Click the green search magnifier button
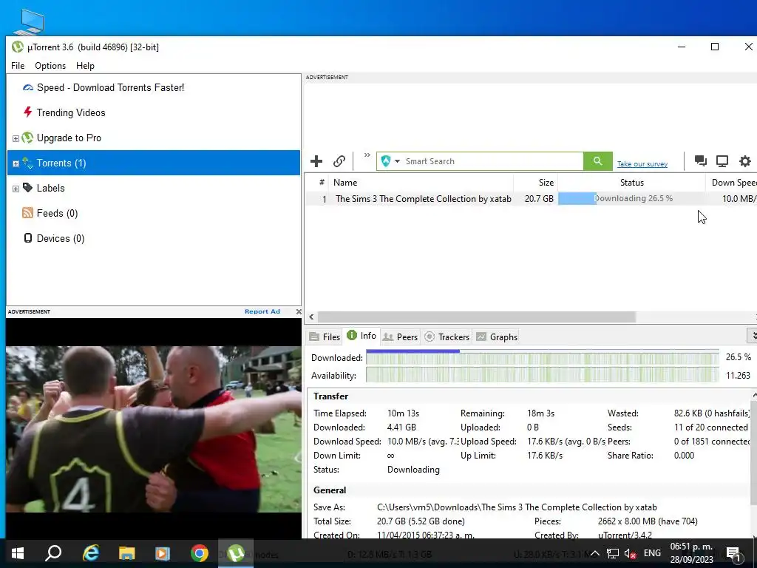Image resolution: width=757 pixels, height=568 pixels. pyautogui.click(x=597, y=160)
